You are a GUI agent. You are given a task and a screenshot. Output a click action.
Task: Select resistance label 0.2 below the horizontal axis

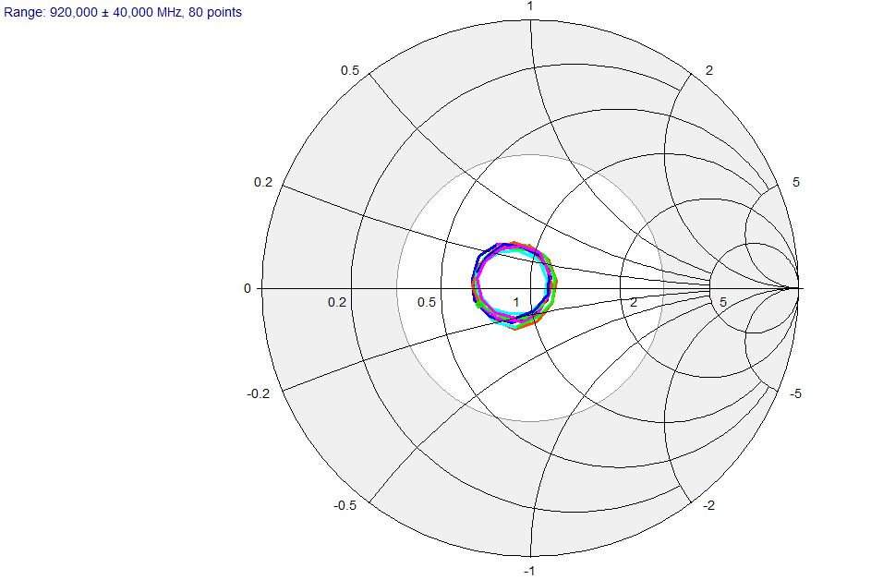336,302
